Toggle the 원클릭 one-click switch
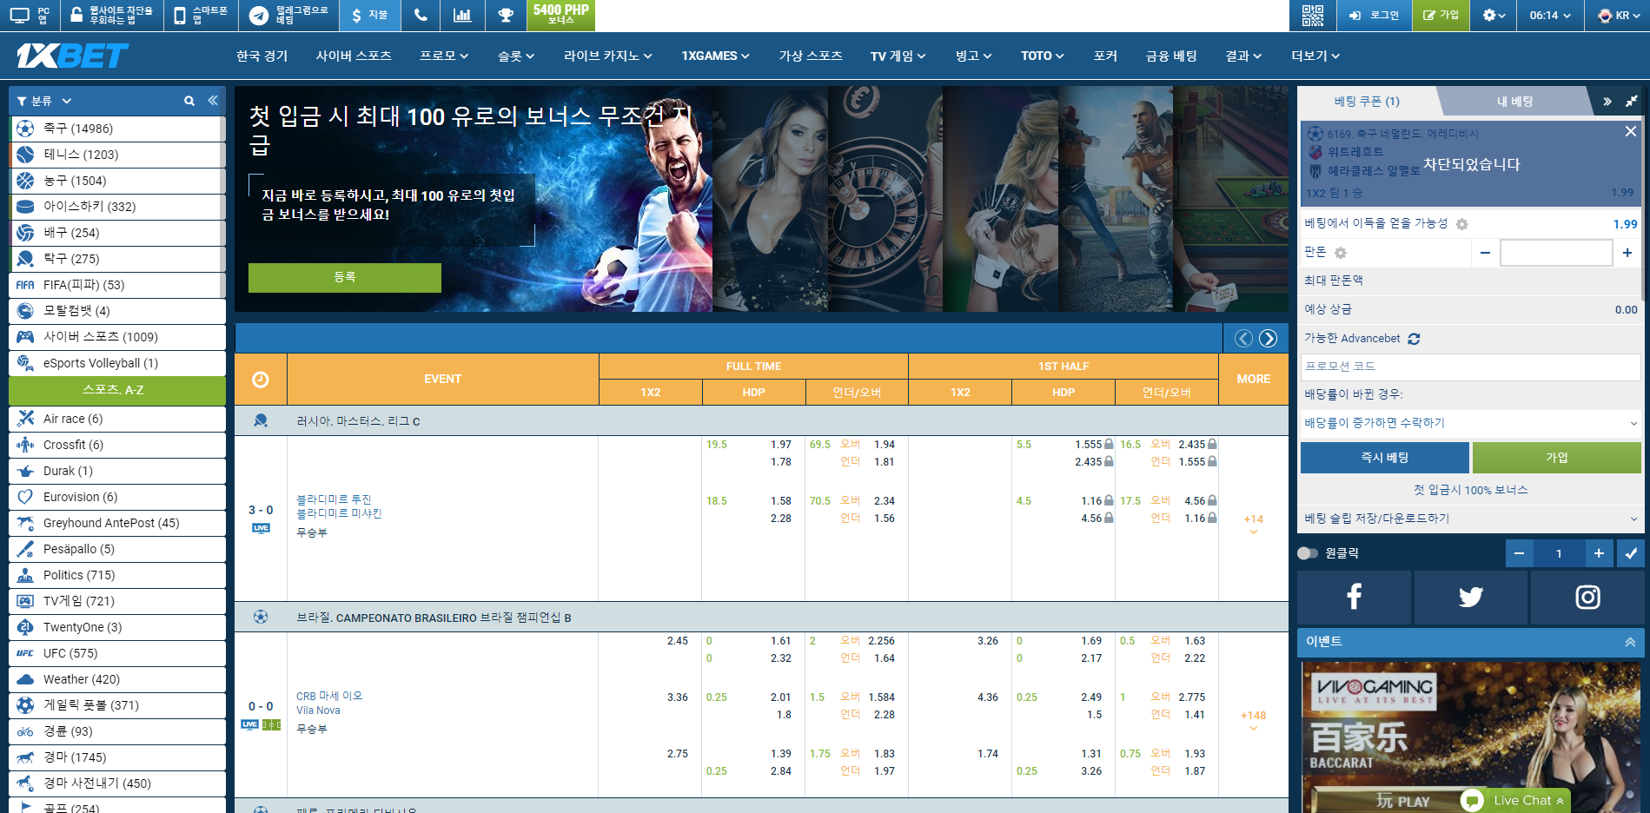The image size is (1650, 813). click(x=1307, y=553)
